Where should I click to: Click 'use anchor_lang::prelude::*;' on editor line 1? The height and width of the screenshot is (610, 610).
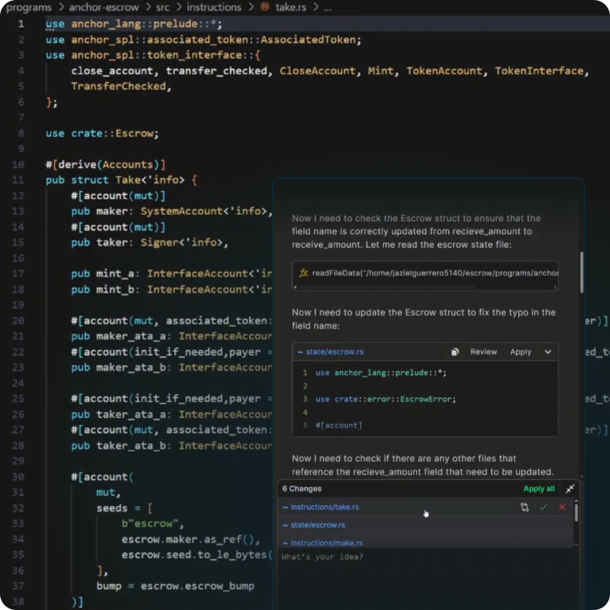134,24
